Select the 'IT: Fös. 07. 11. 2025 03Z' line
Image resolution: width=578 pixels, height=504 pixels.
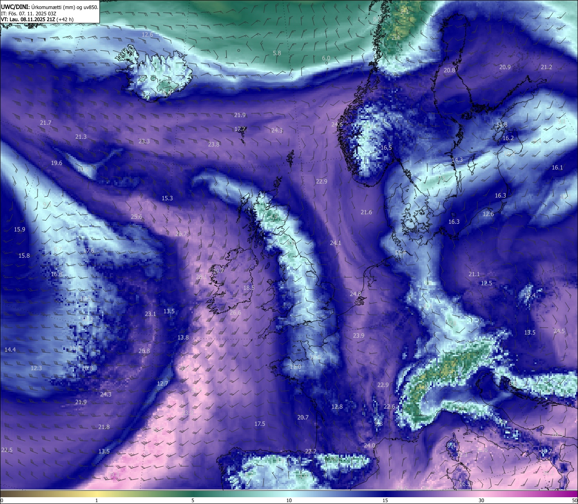[x=29, y=14]
